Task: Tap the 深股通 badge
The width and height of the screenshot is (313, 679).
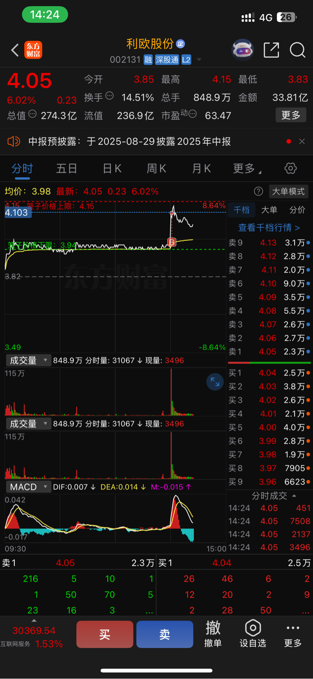Action: 167,60
